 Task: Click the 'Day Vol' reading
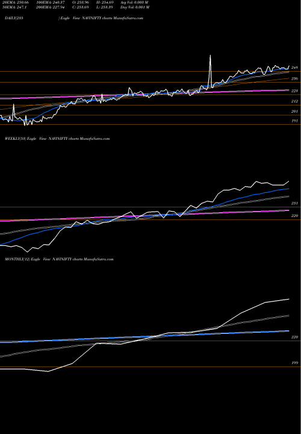pos(135,7)
